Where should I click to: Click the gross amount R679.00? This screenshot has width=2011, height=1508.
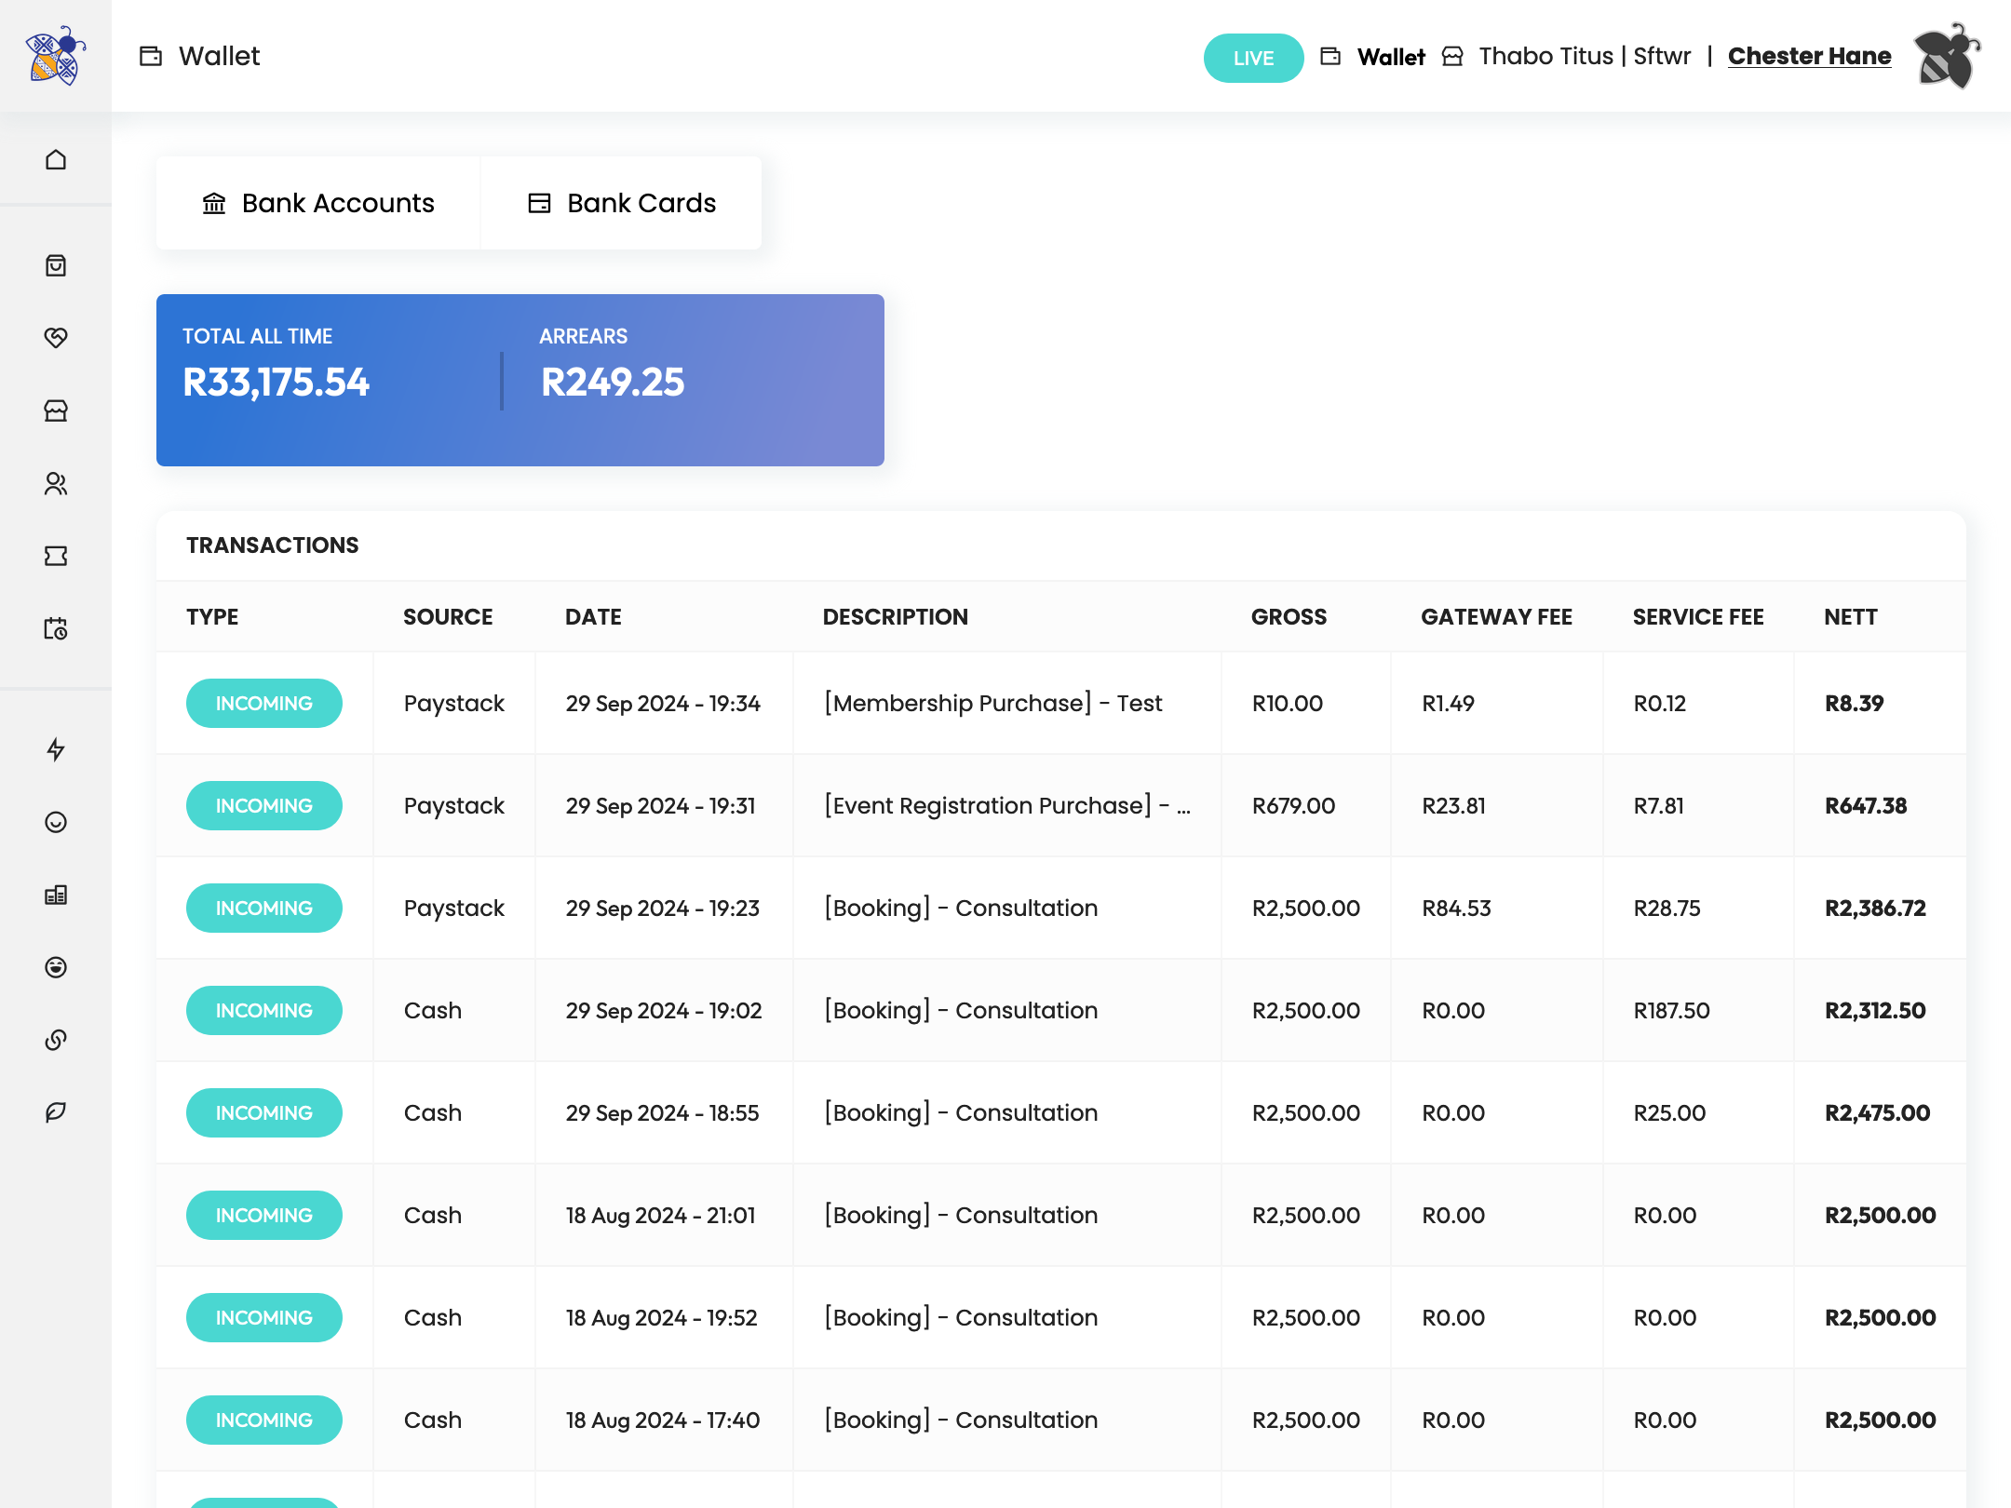tap(1293, 805)
